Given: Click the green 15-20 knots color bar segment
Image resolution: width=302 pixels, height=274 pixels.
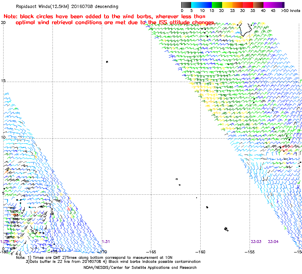Looking at the screenshot, I should (x=217, y=5).
